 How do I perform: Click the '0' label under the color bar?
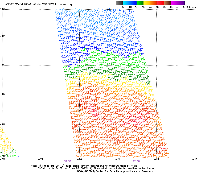(117, 7)
